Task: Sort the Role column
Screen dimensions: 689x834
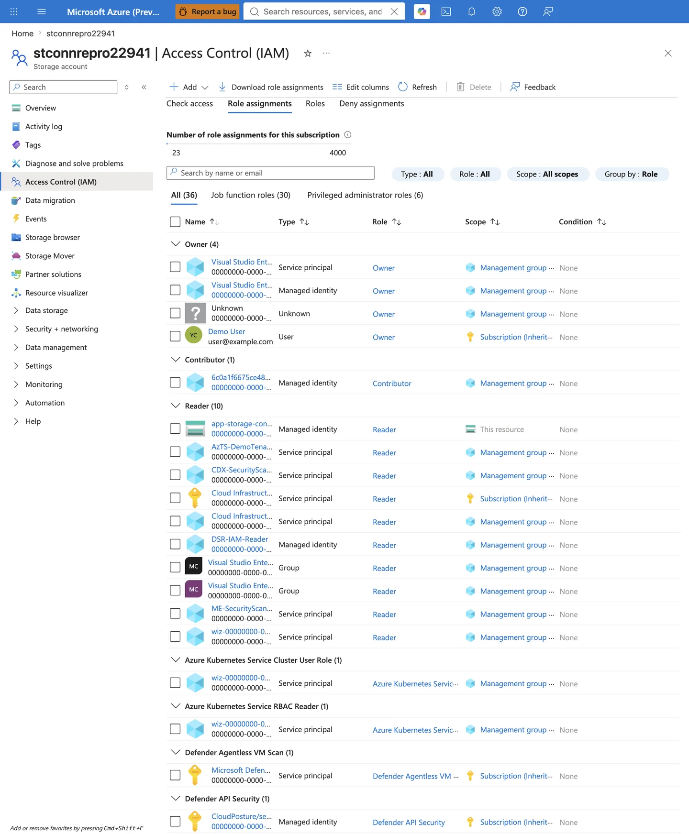Action: (397, 222)
